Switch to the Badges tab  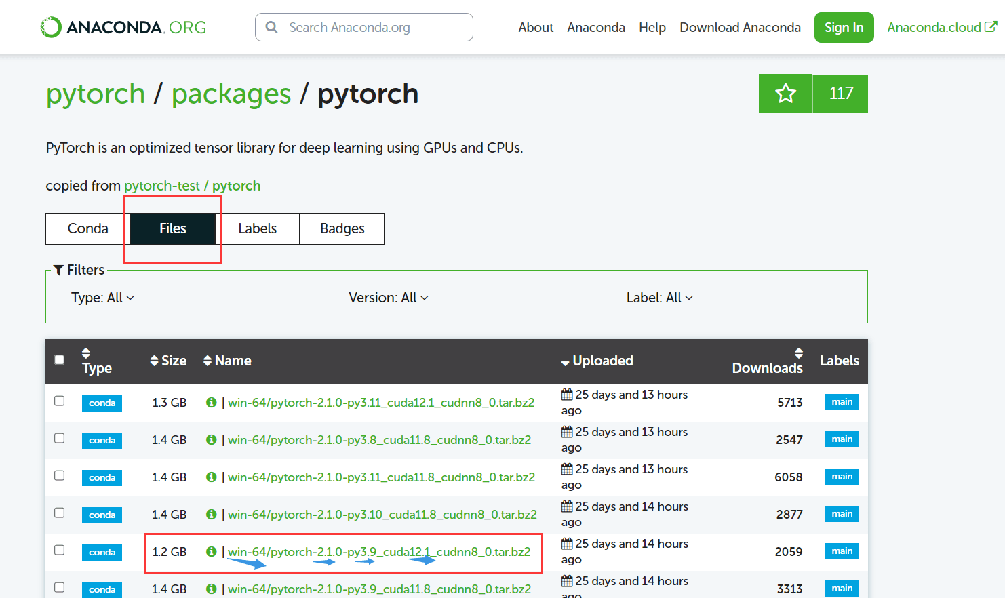click(342, 228)
